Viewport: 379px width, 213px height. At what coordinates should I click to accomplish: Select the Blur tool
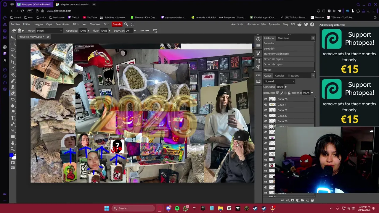[x=13, y=106]
